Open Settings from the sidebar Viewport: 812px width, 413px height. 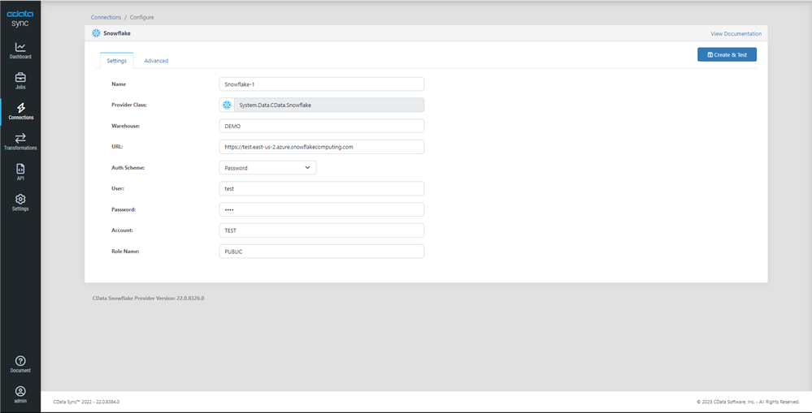pyautogui.click(x=20, y=202)
